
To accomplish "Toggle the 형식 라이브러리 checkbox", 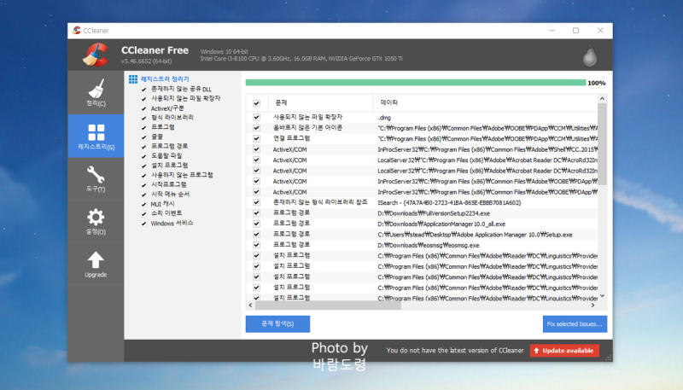I will [143, 118].
